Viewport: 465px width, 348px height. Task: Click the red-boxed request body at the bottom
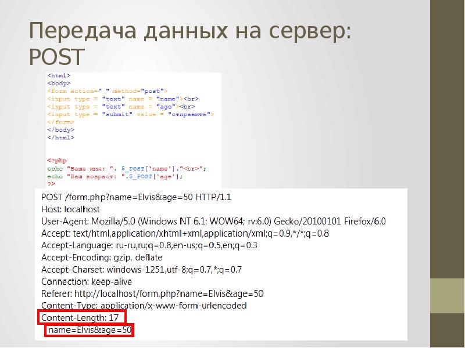pyautogui.click(x=90, y=331)
